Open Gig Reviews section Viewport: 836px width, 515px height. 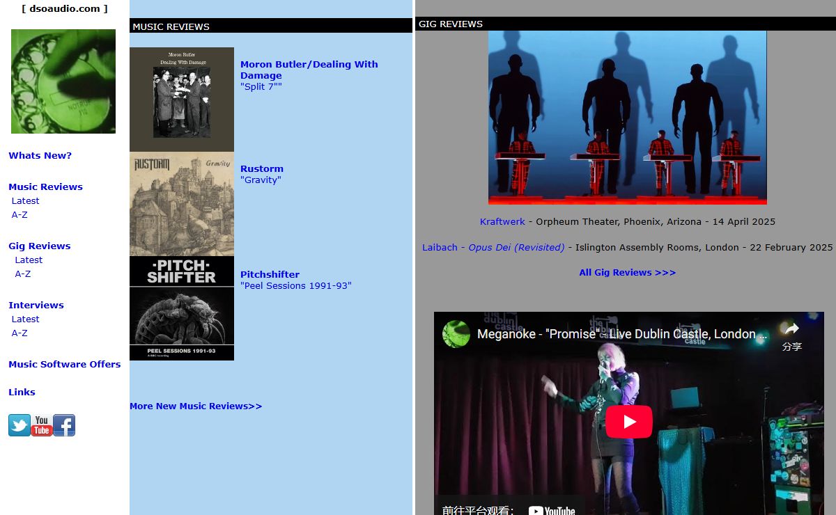tap(39, 246)
